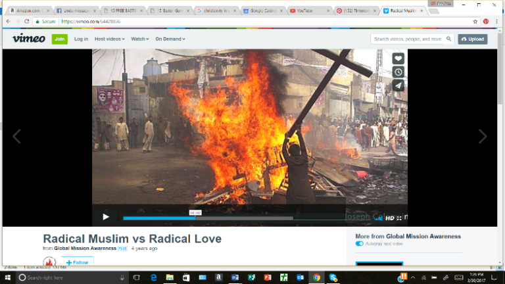
Task: Seek within the video progress bar
Action: (x=230, y=218)
